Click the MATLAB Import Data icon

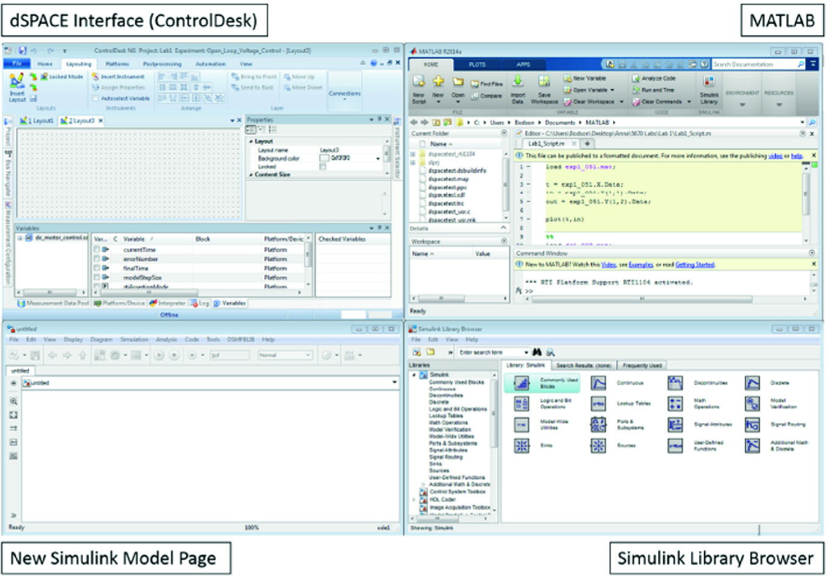point(517,81)
